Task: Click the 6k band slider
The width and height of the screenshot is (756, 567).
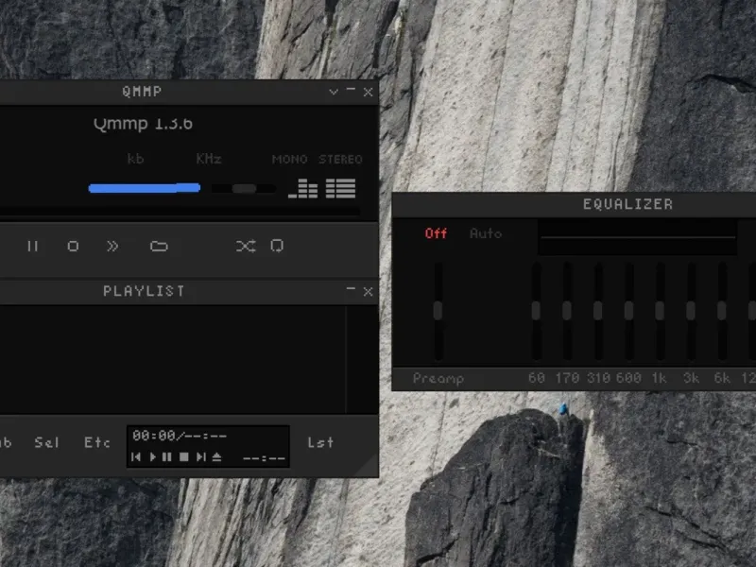Action: point(722,311)
